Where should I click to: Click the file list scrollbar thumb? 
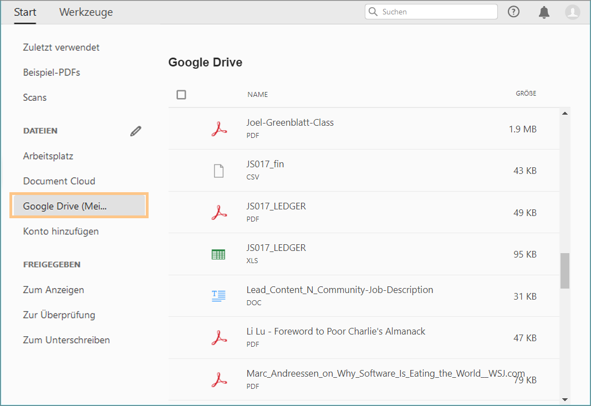[564, 271]
